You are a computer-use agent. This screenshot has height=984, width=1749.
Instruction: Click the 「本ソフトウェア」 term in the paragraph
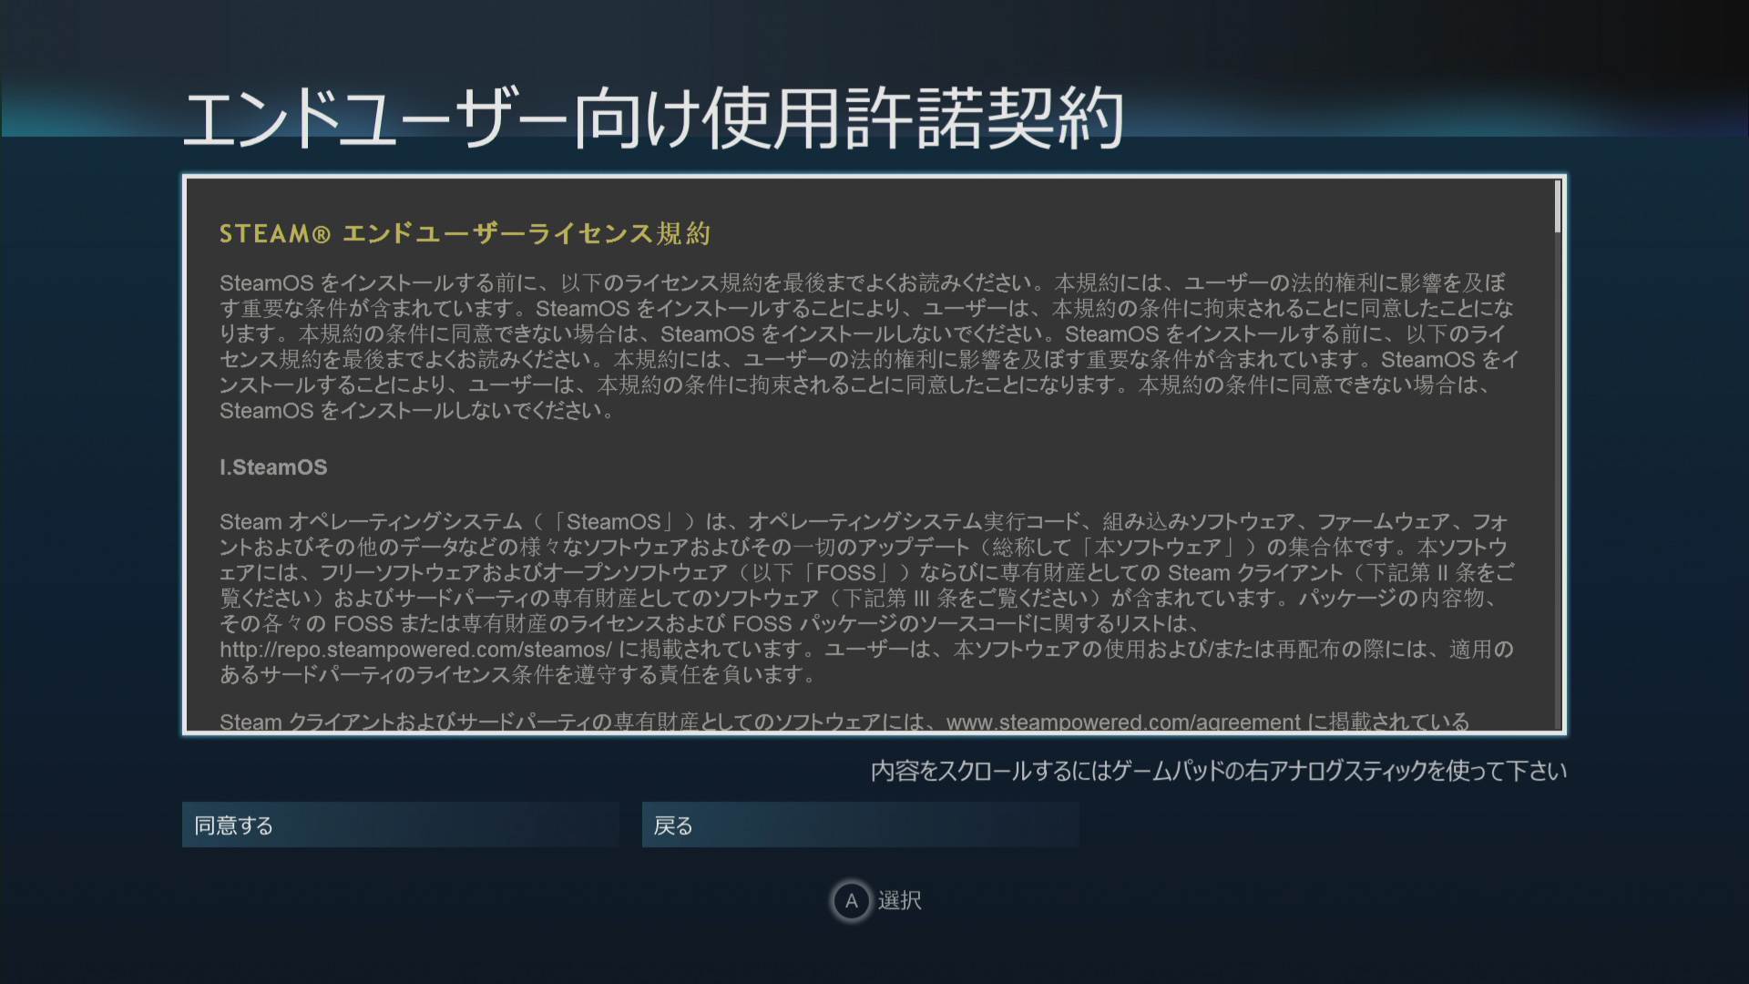[x=1158, y=548]
